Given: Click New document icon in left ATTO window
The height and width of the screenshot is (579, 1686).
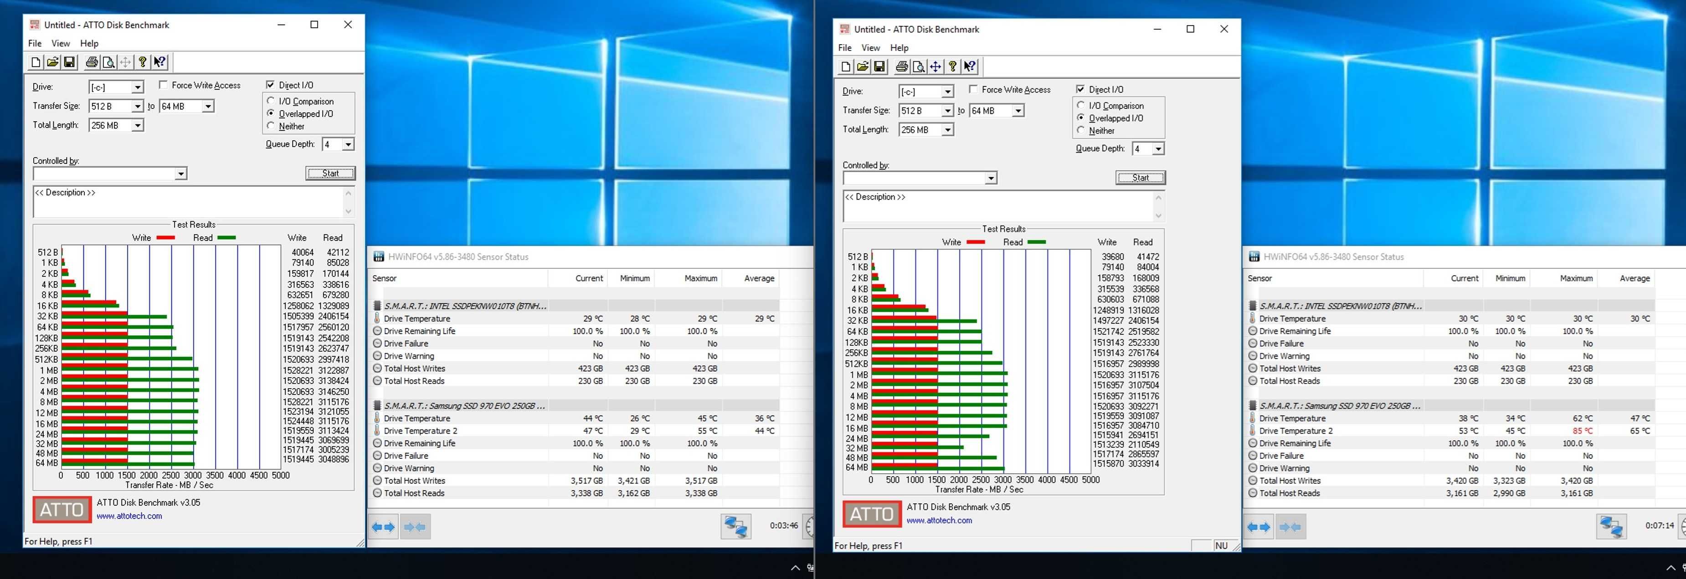Looking at the screenshot, I should (x=36, y=62).
